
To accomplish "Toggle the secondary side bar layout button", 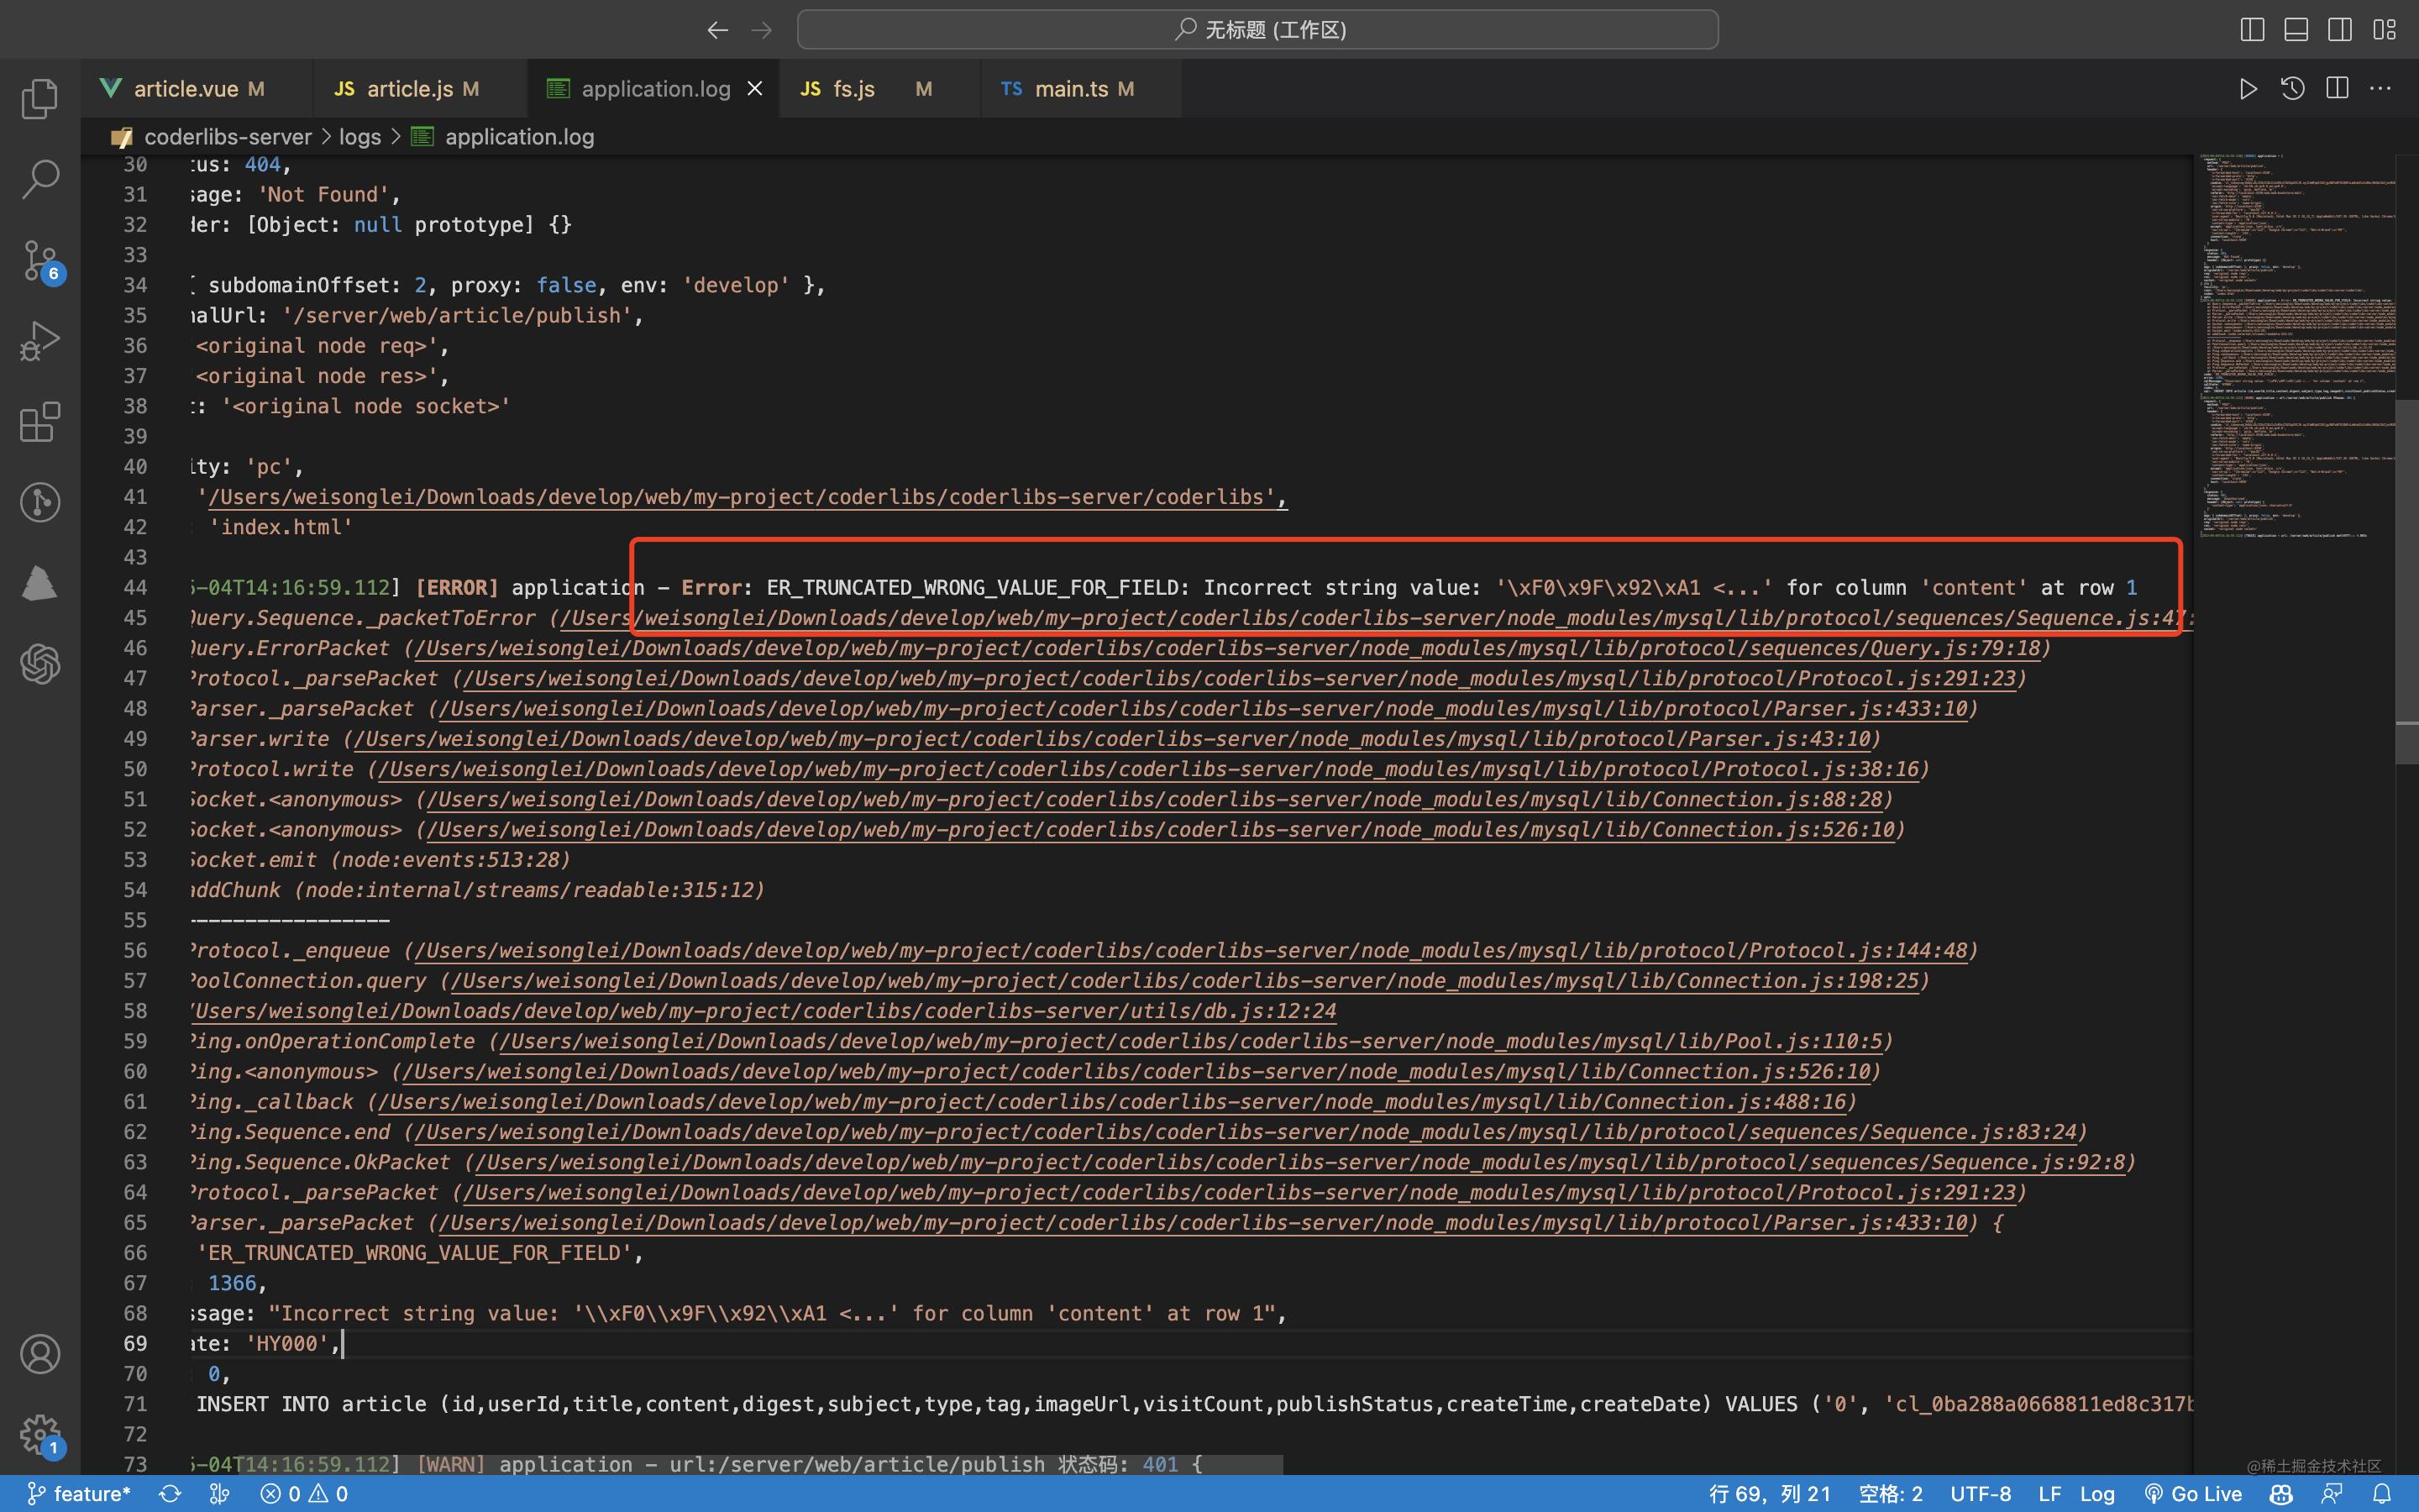I will pyautogui.click(x=2339, y=30).
